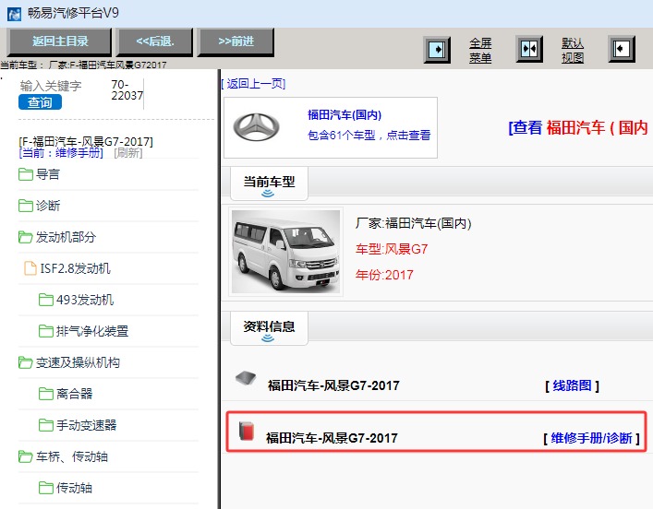Click the red book icon of 维修手册 row
This screenshot has height=509, width=653.
247,432
